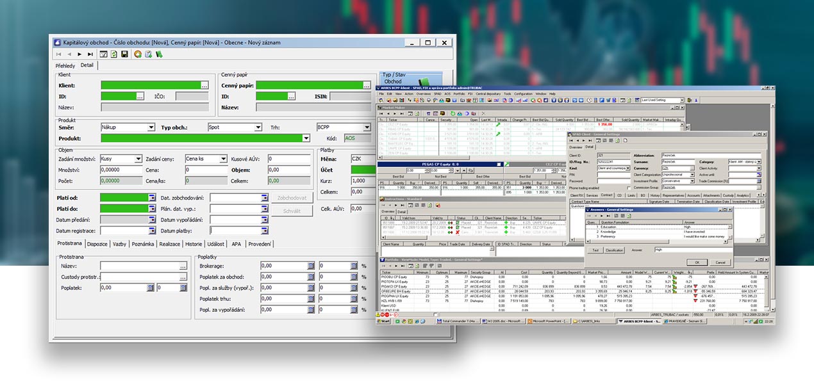Click the Schválit button
Image resolution: width=814 pixels, height=388 pixels.
point(292,211)
